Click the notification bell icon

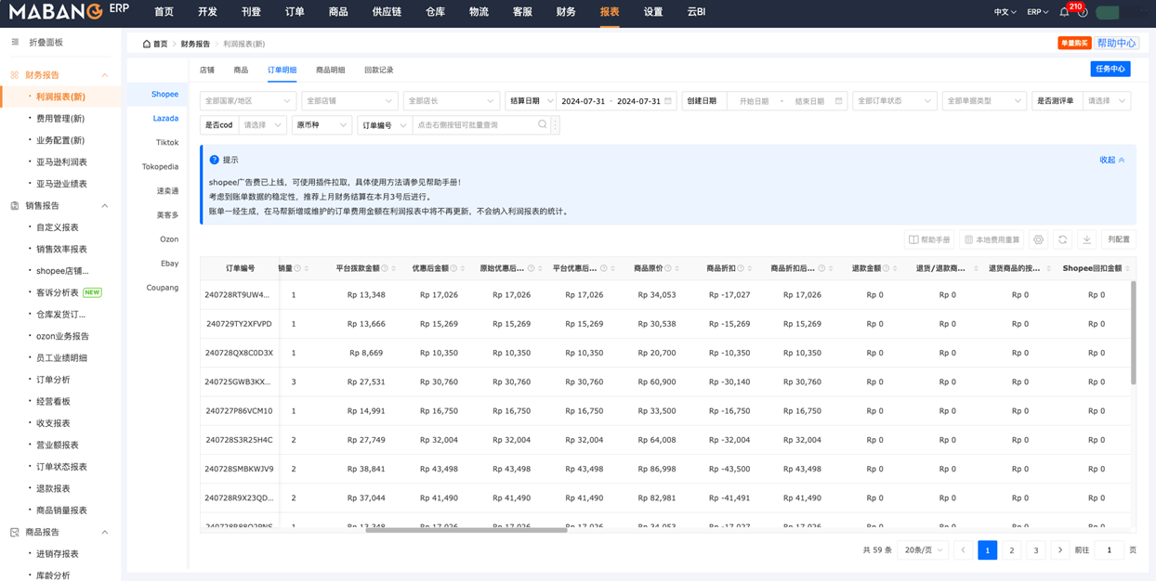coord(1064,12)
